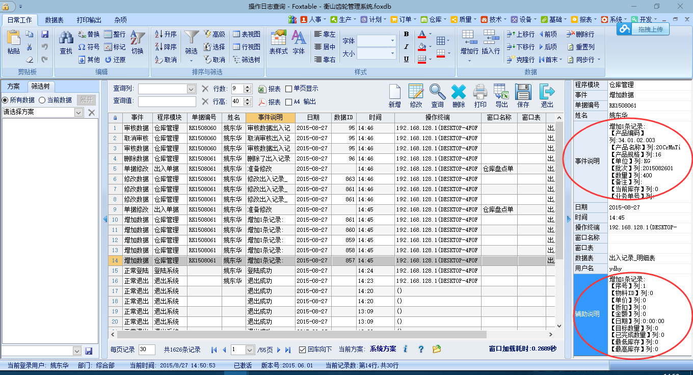Open 大小 font size dropdown
This screenshot has height=375, width=693.
pyautogui.click(x=392, y=53)
